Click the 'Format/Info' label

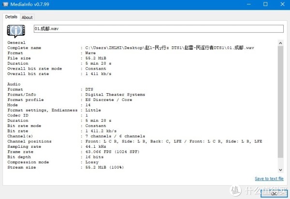(22, 95)
